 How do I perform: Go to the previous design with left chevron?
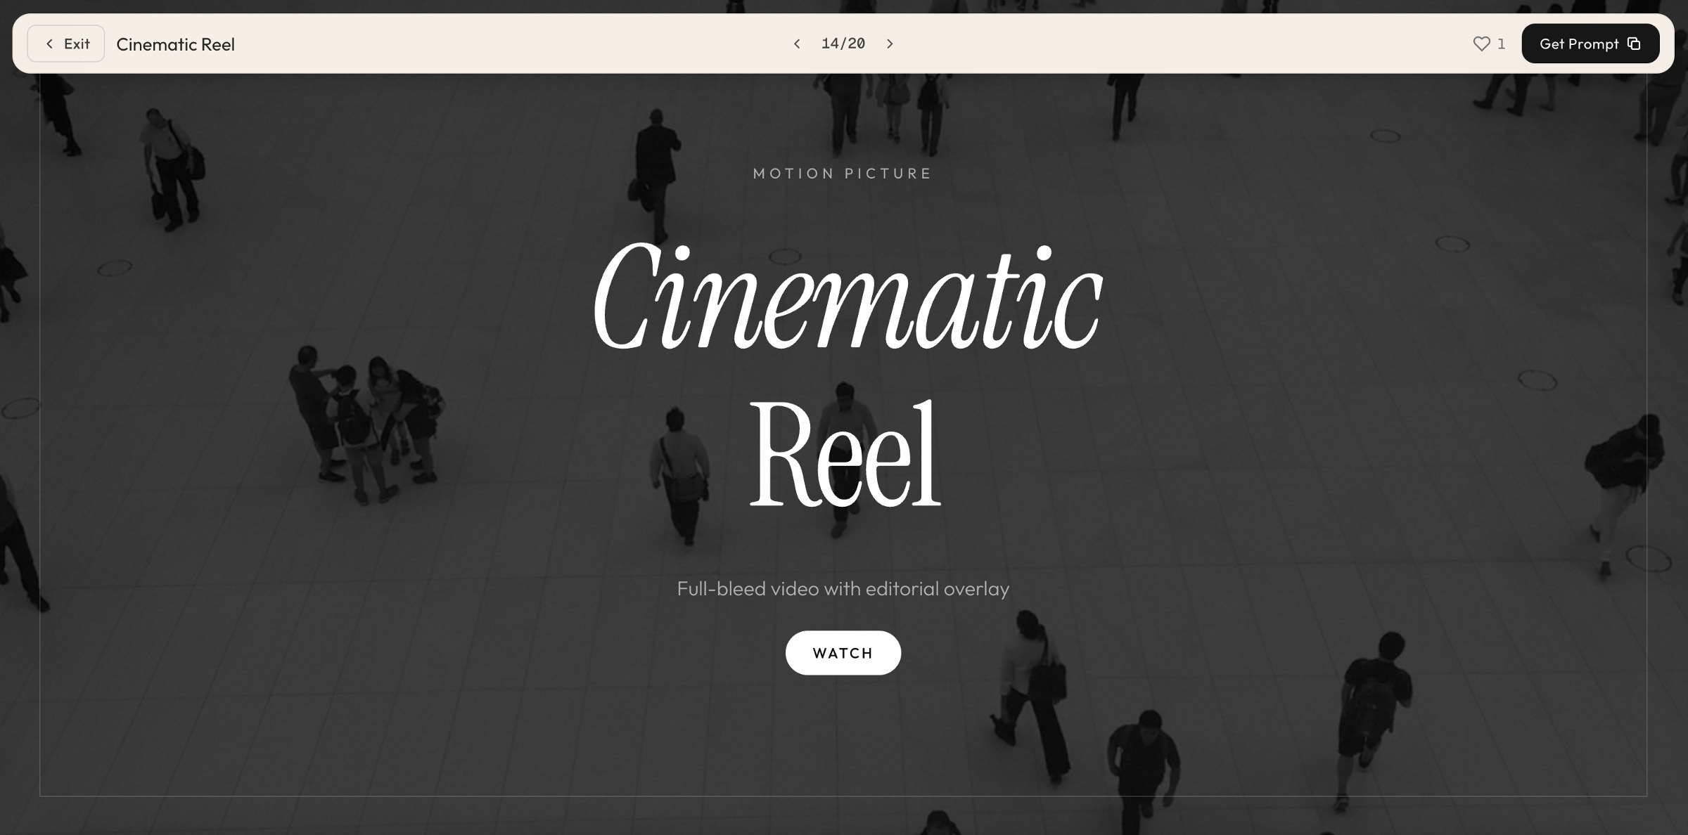(797, 44)
